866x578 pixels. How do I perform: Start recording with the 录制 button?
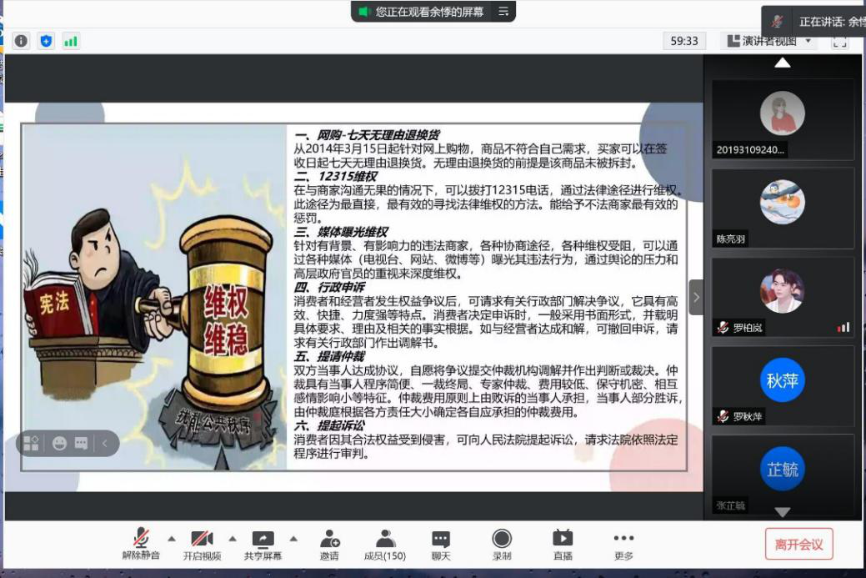point(502,543)
